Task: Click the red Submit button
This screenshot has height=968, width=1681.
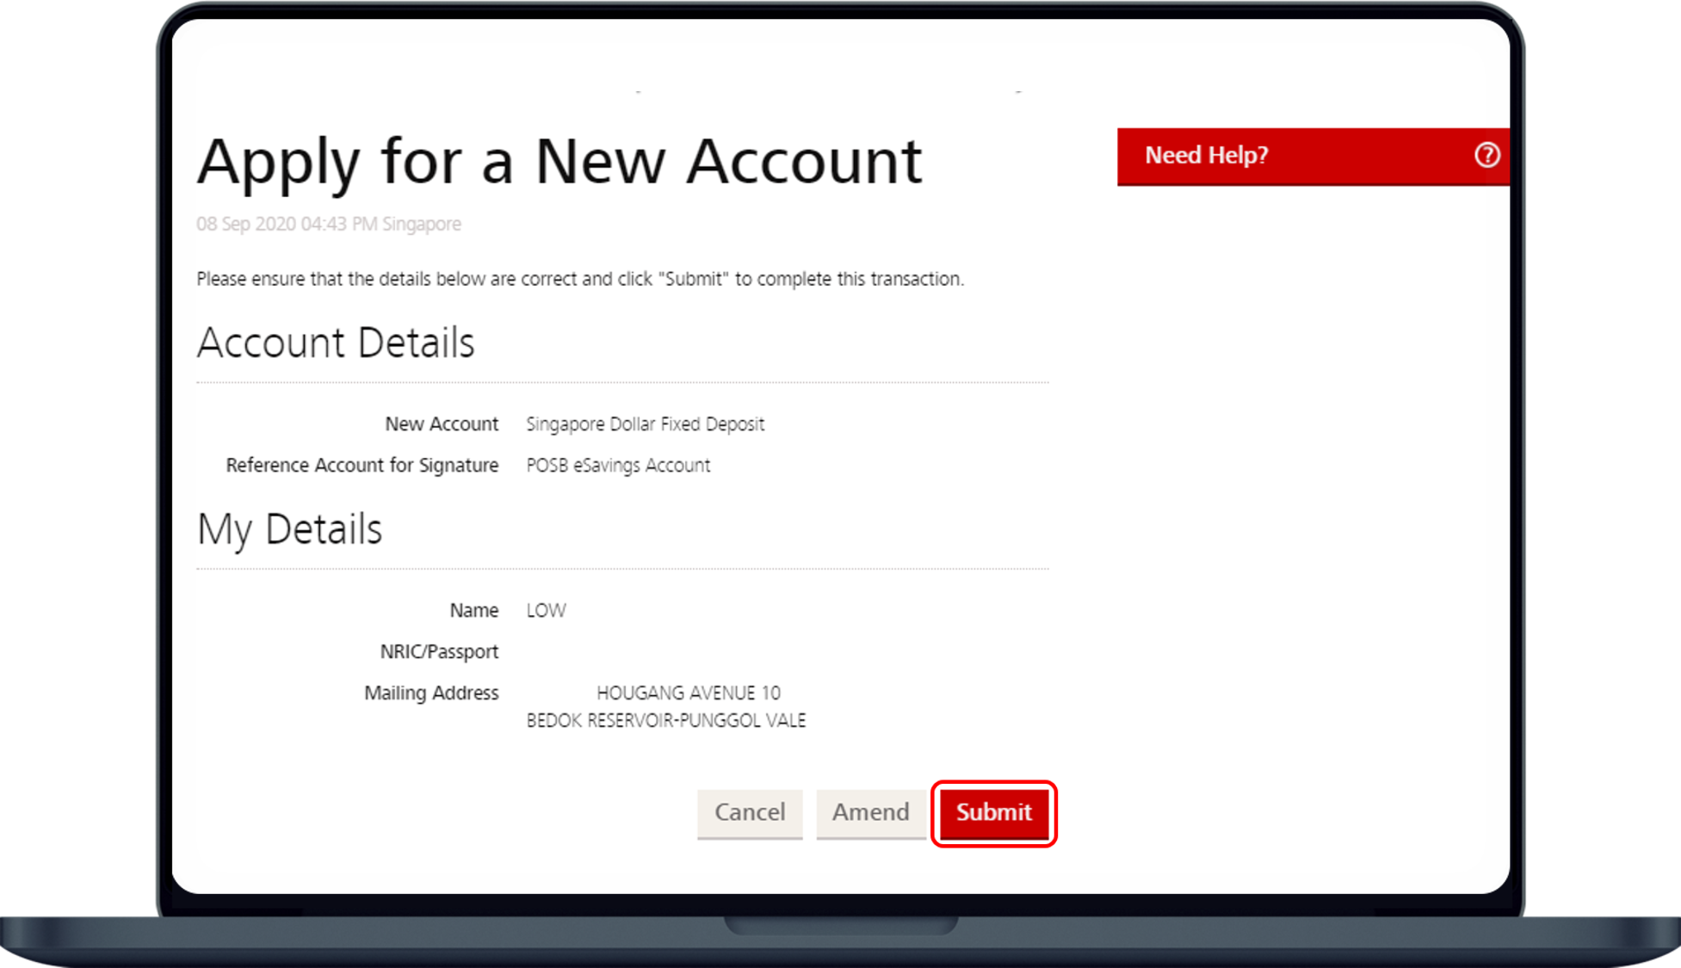Action: click(993, 812)
